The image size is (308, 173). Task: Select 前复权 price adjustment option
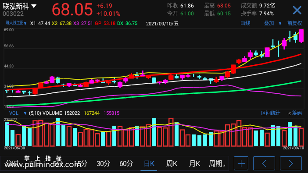click(x=294, y=23)
